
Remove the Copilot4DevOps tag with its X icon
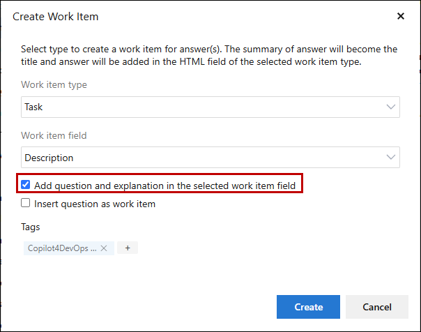(x=104, y=248)
